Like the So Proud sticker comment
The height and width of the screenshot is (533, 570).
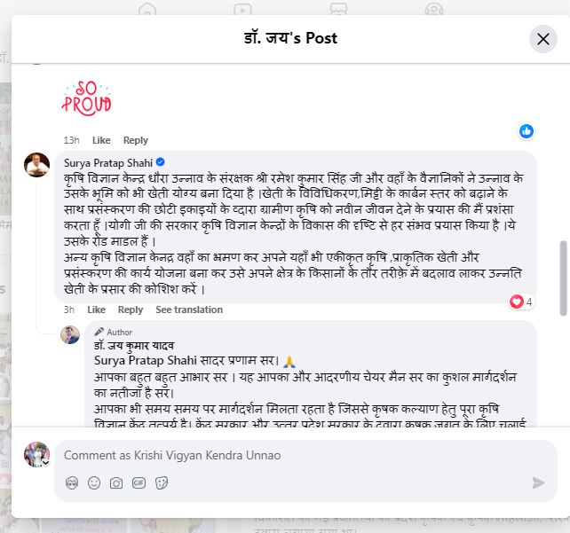101,140
